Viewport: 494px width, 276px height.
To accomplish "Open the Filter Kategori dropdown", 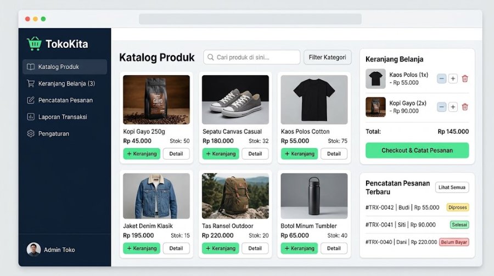I will [x=327, y=58].
